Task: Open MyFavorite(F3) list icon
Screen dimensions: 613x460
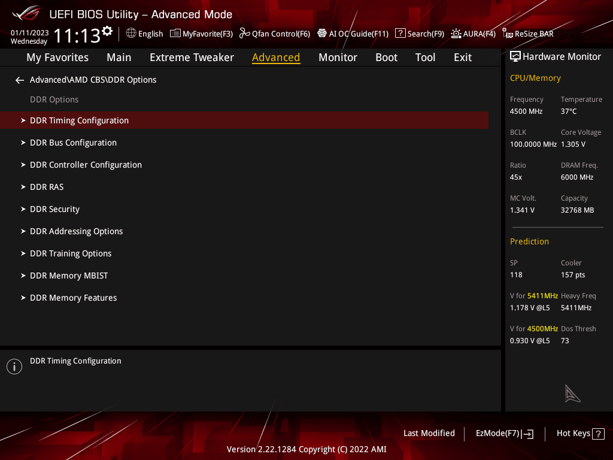Action: click(x=175, y=34)
